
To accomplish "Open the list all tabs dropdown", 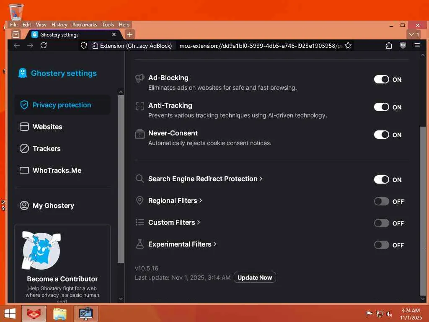I will [414, 34].
